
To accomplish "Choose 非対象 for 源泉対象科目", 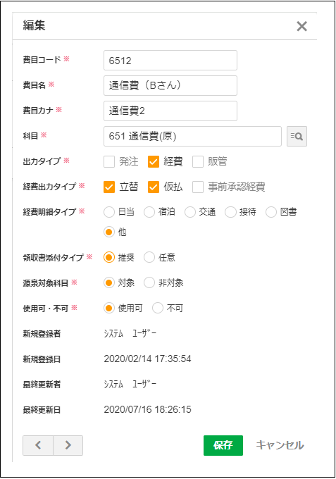I will (x=149, y=283).
